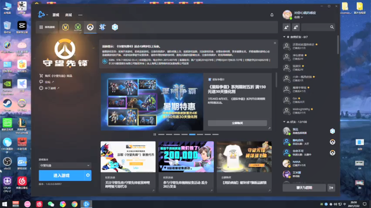Close the age advisory notice
Screen dimensions: 371x208
click(275, 43)
